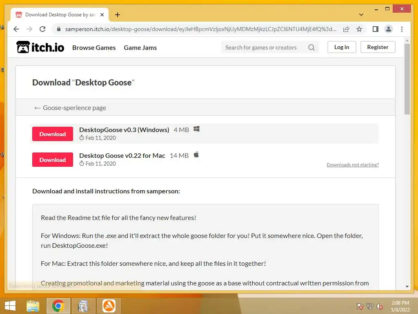
Task: Download Desktop Goose v0.22 for Mac
Action: pos(53,160)
